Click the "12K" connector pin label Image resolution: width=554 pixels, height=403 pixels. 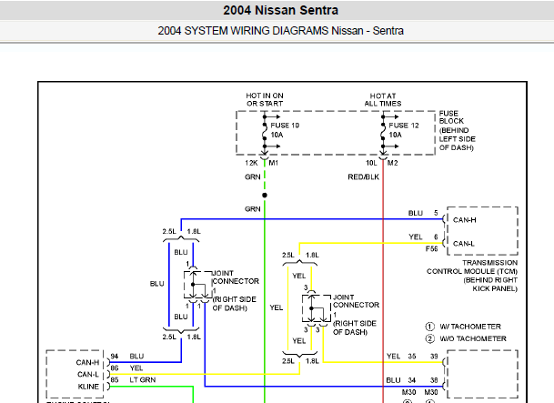(x=251, y=163)
